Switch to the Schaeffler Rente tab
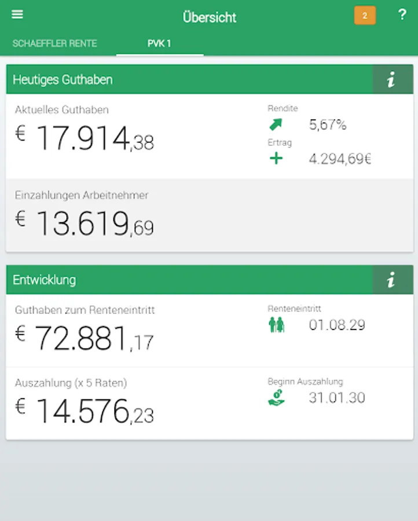Image resolution: width=418 pixels, height=521 pixels. pos(54,43)
